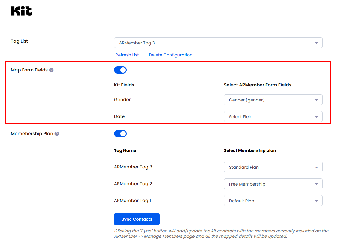Image resolution: width=344 pixels, height=245 pixels.
Task: Disable the Map Form Fields toggle
Action: pyautogui.click(x=120, y=70)
